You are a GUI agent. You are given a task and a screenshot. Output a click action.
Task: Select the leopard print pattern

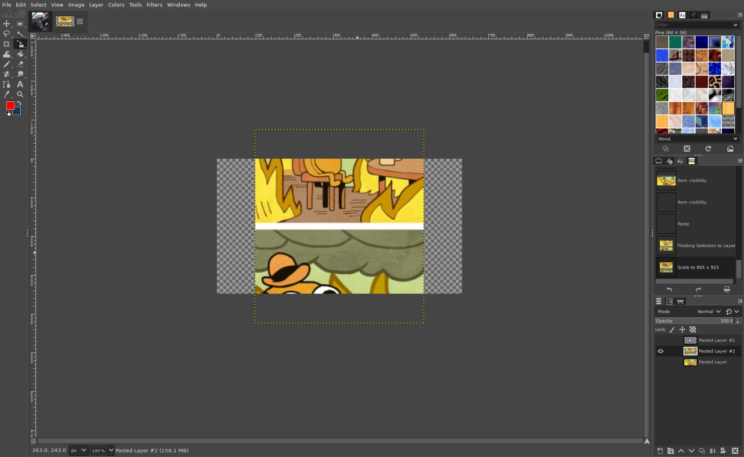click(715, 82)
